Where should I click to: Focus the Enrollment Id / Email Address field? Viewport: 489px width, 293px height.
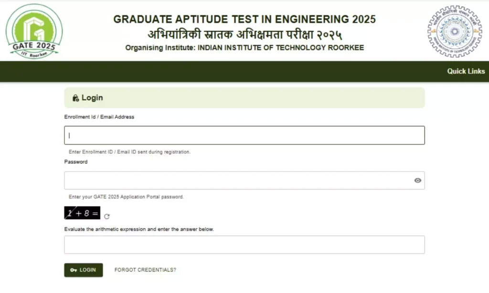pyautogui.click(x=244, y=135)
